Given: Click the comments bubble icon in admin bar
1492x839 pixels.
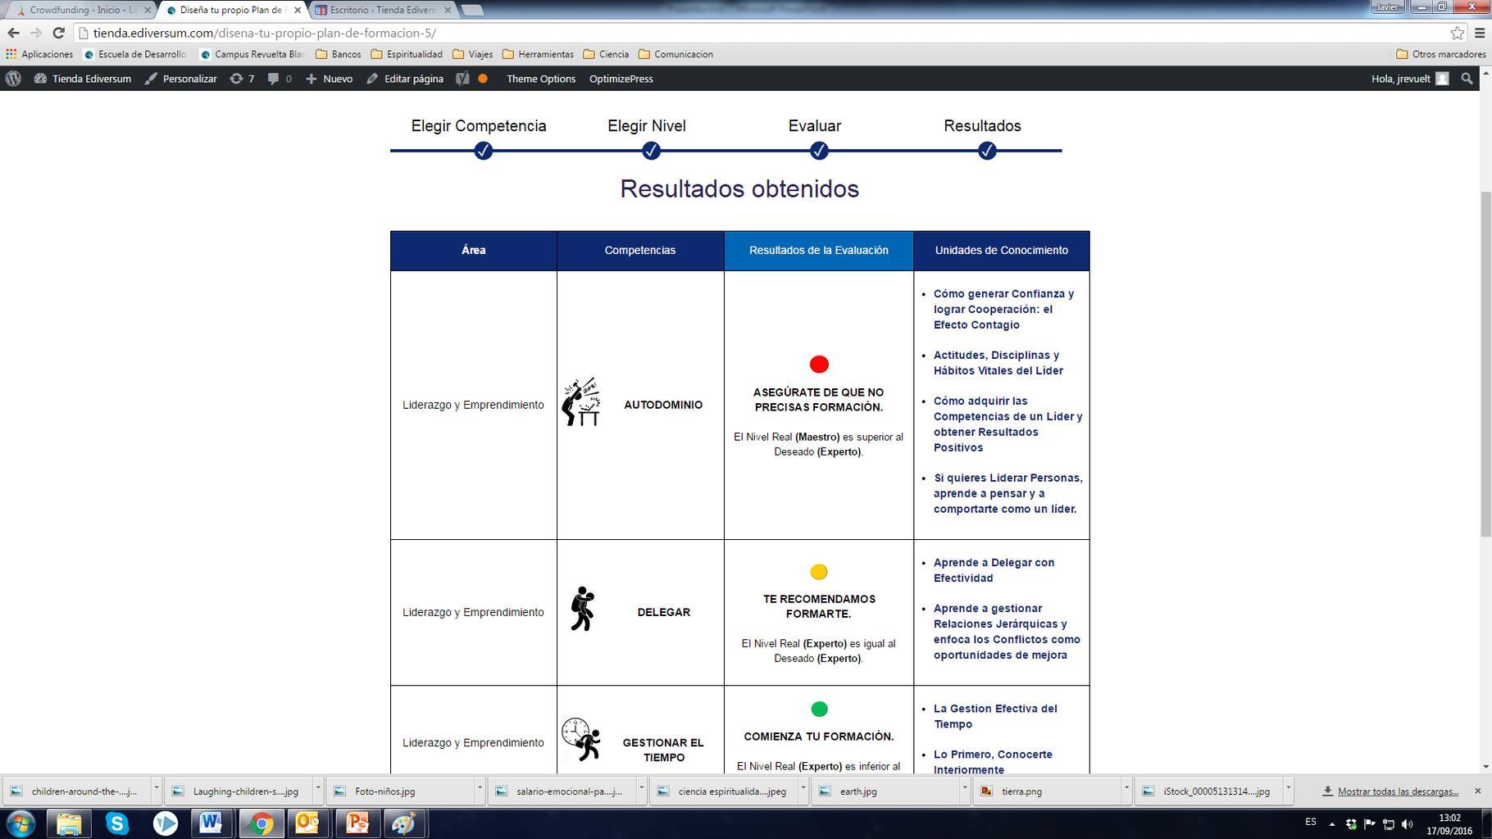Looking at the screenshot, I should [x=274, y=79].
